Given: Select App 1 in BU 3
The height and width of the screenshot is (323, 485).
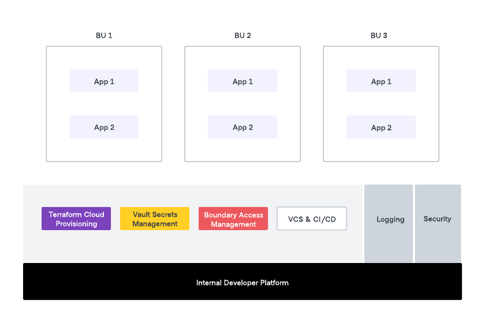Looking at the screenshot, I should (381, 81).
